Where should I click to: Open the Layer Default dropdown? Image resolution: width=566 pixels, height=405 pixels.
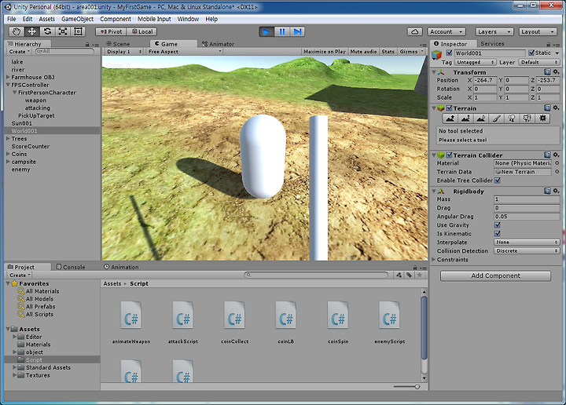[539, 62]
